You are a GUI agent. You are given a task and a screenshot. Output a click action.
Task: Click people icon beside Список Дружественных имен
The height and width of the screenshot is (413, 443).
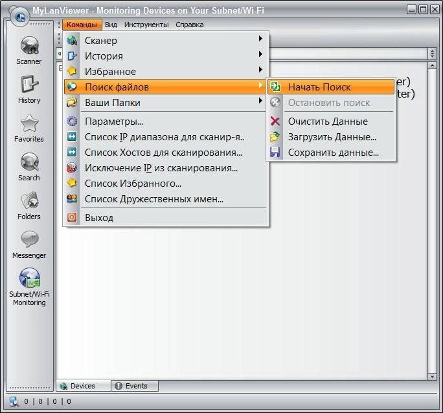click(72, 198)
